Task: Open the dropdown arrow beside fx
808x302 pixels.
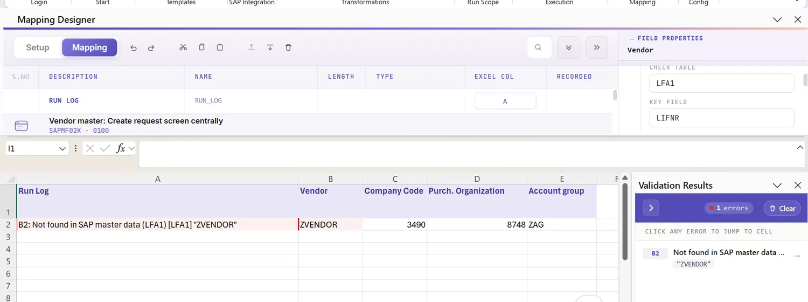Action: 131,148
